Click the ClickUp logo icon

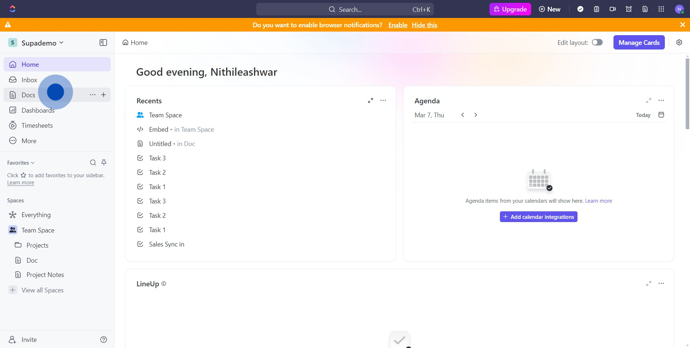coord(12,9)
